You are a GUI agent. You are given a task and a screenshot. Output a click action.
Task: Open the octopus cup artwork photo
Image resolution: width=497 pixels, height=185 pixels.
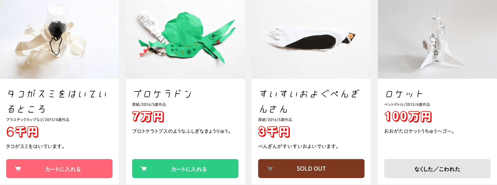(x=59, y=39)
